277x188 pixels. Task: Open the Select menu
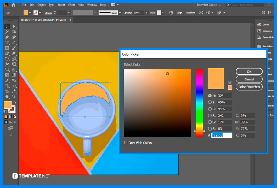coord(61,5)
